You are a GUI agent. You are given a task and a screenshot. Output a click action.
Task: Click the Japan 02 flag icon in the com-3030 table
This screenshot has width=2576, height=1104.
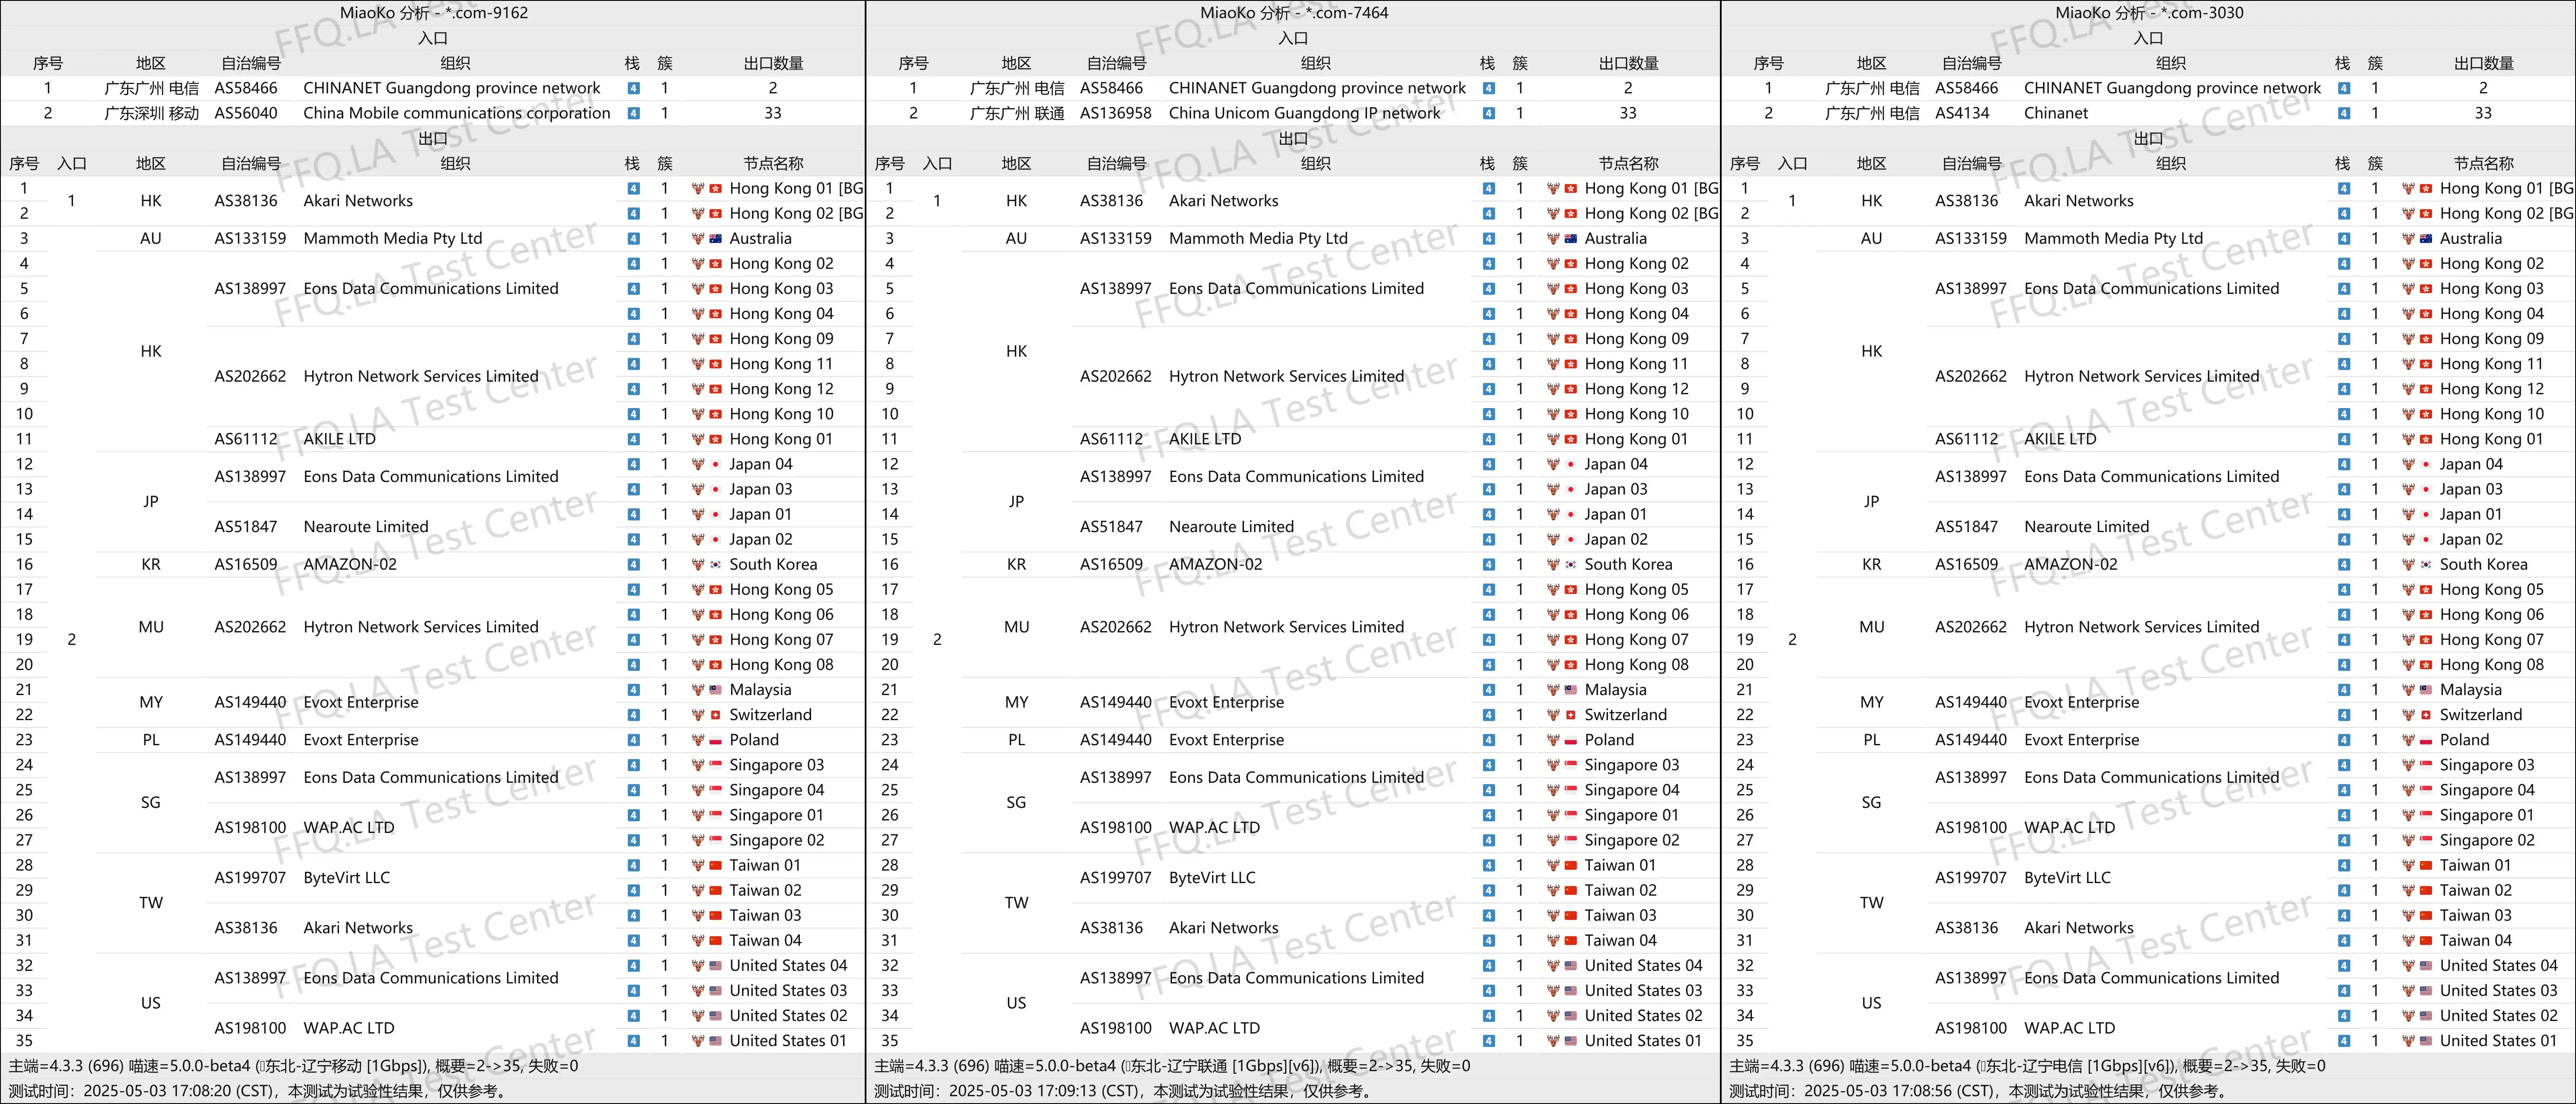pos(2426,540)
